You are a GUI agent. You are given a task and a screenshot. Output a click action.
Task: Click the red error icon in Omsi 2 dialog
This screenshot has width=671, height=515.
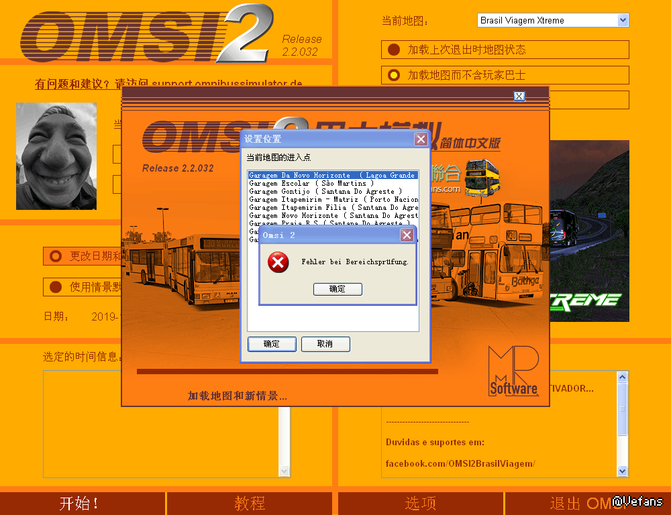278,262
